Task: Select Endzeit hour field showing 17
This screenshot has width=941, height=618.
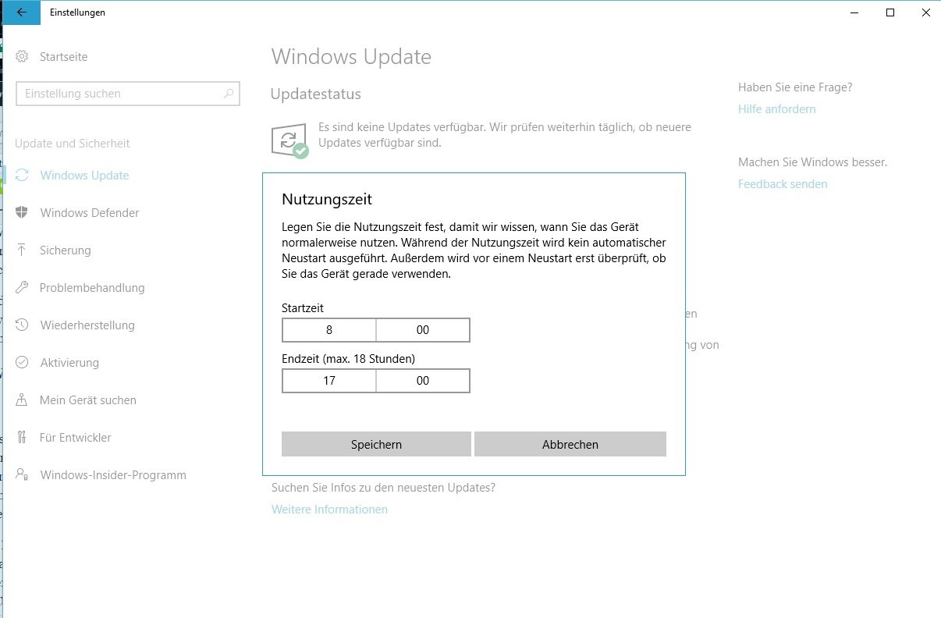Action: 328,381
